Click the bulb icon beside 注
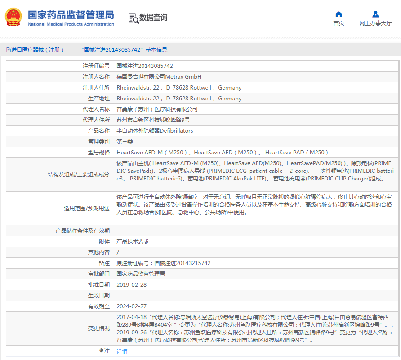 (102, 351)
